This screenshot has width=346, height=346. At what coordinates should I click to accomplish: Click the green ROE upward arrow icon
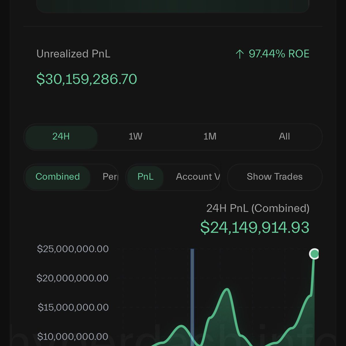tap(240, 54)
